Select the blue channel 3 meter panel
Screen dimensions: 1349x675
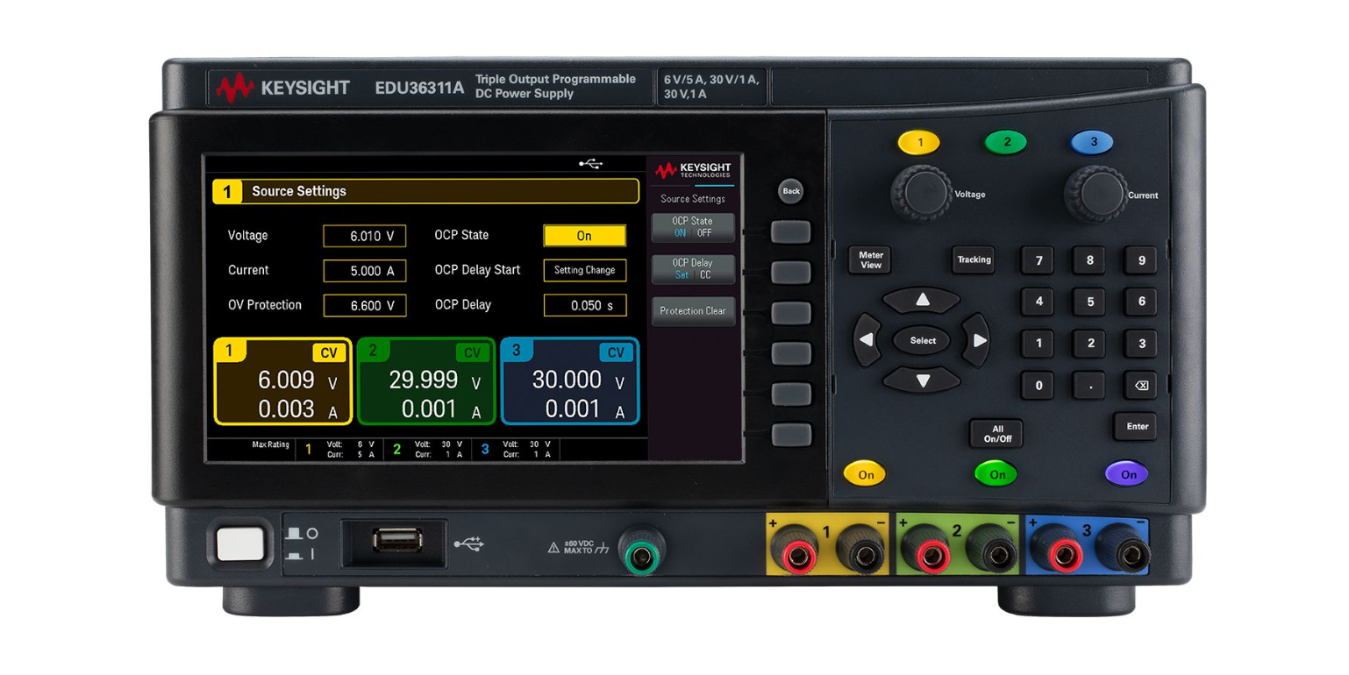[x=570, y=381]
